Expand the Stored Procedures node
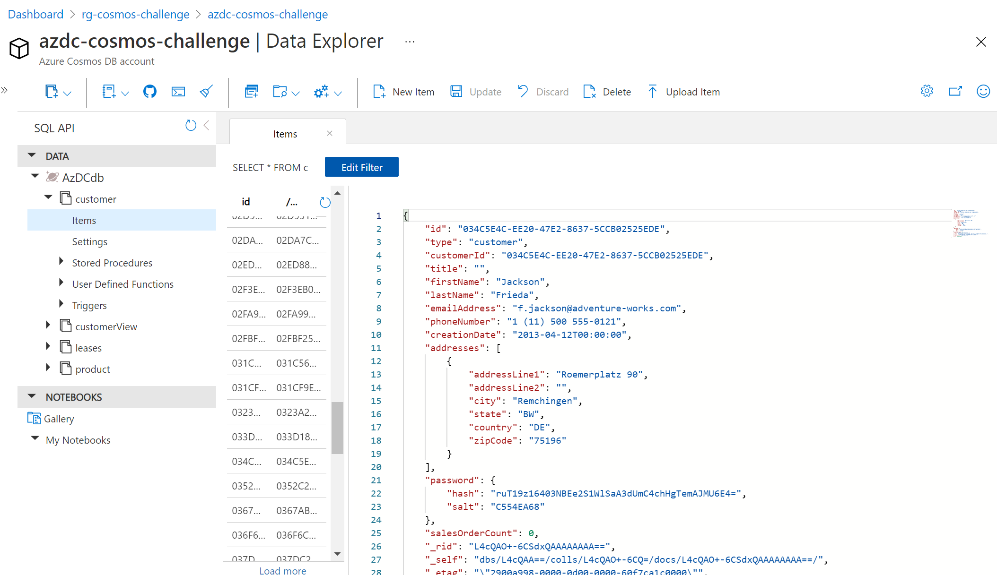Viewport: 997px width, 575px height. [61, 261]
